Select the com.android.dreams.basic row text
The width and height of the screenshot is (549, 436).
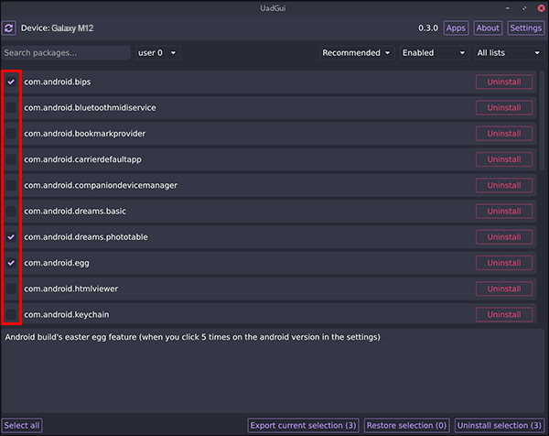tap(75, 211)
